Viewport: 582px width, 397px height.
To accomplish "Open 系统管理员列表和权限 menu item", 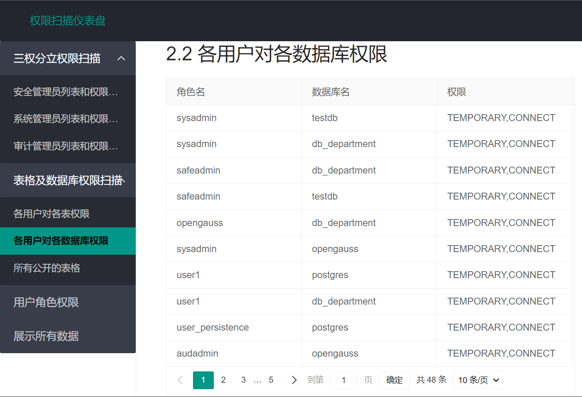I will pyautogui.click(x=68, y=119).
